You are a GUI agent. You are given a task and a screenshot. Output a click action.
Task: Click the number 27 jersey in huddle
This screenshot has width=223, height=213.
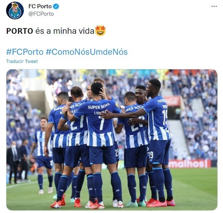coord(77,123)
